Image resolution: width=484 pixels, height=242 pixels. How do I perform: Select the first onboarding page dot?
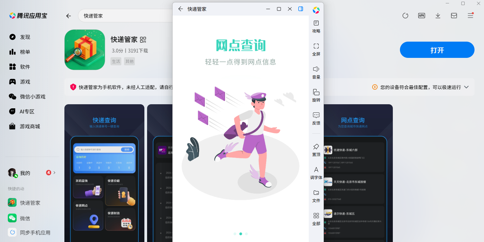point(235,234)
